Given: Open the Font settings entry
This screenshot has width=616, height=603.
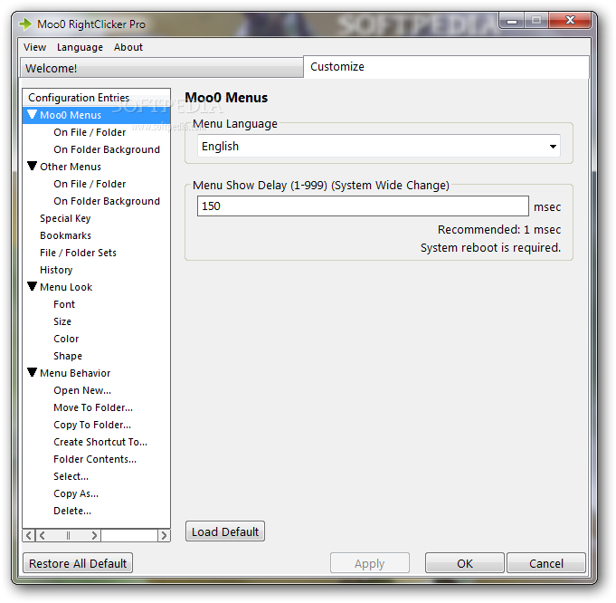Looking at the screenshot, I should (64, 304).
